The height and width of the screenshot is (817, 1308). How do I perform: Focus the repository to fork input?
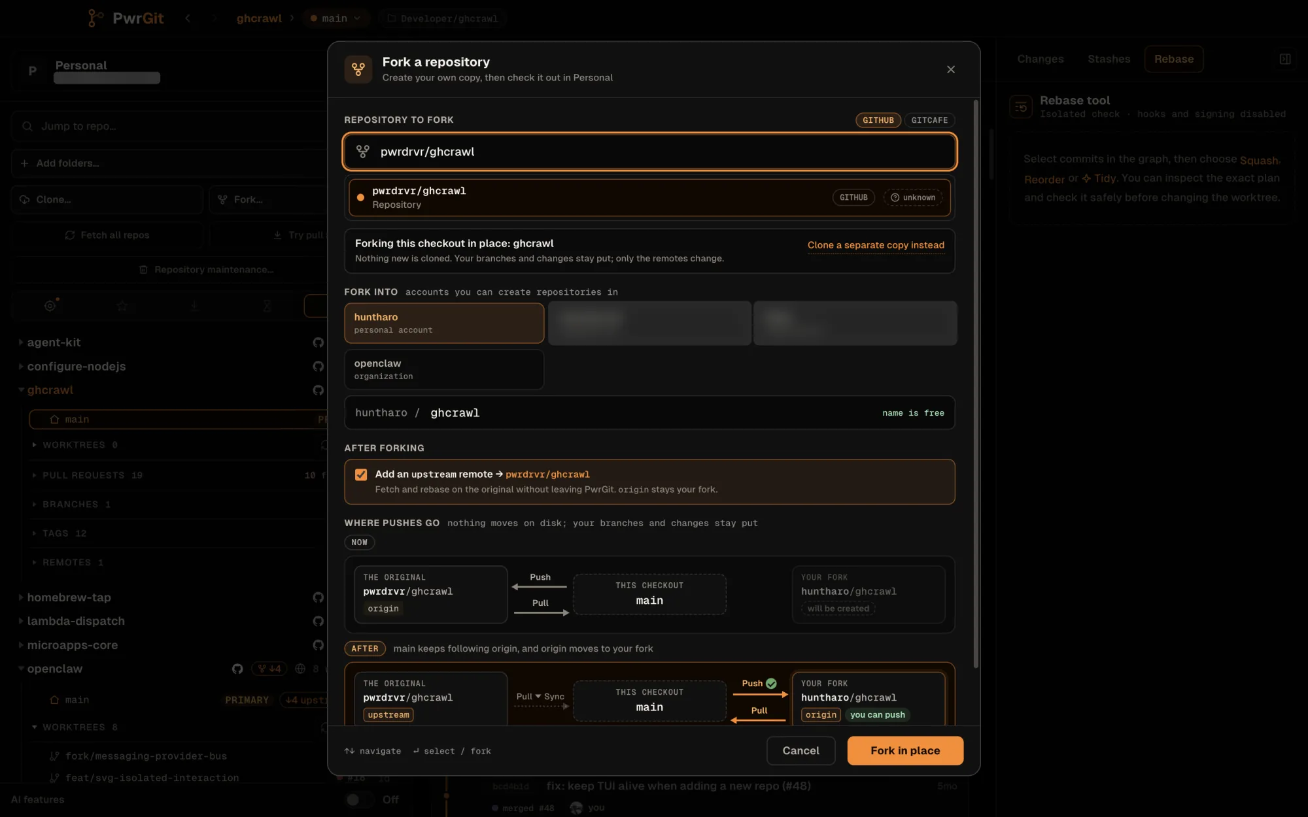click(649, 152)
